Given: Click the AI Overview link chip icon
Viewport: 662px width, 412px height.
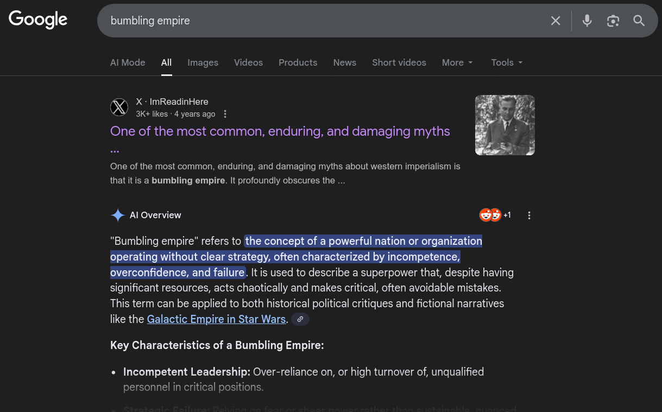Looking at the screenshot, I should click(300, 319).
